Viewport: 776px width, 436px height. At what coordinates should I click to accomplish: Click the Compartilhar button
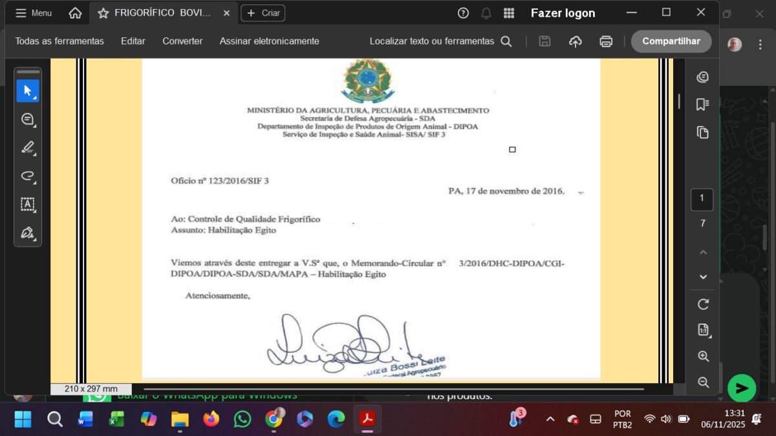[x=671, y=41]
